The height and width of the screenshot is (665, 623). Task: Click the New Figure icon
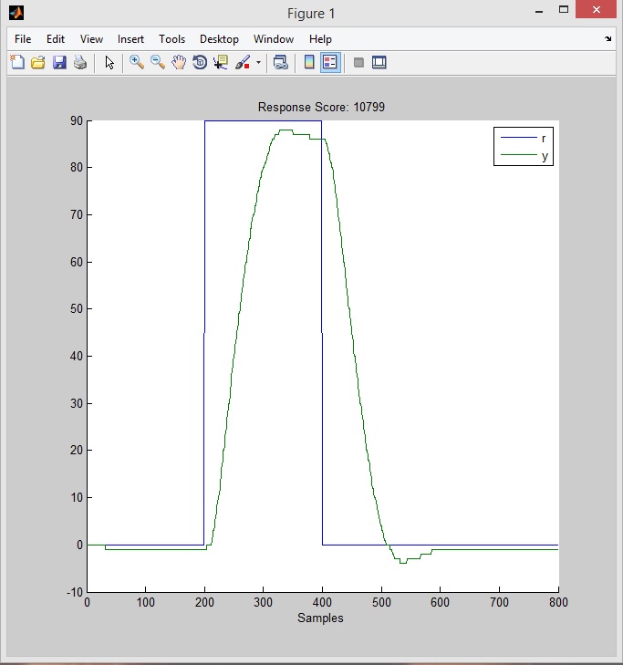point(17,63)
